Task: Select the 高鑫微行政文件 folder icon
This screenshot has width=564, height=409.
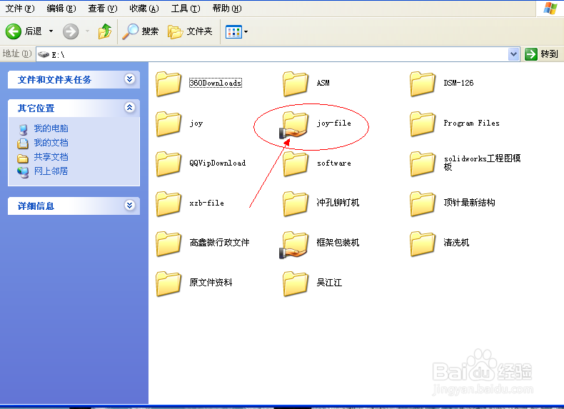Action: click(168, 243)
